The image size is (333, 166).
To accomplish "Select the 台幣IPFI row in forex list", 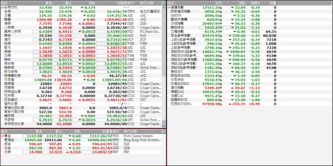I will (81, 7).
